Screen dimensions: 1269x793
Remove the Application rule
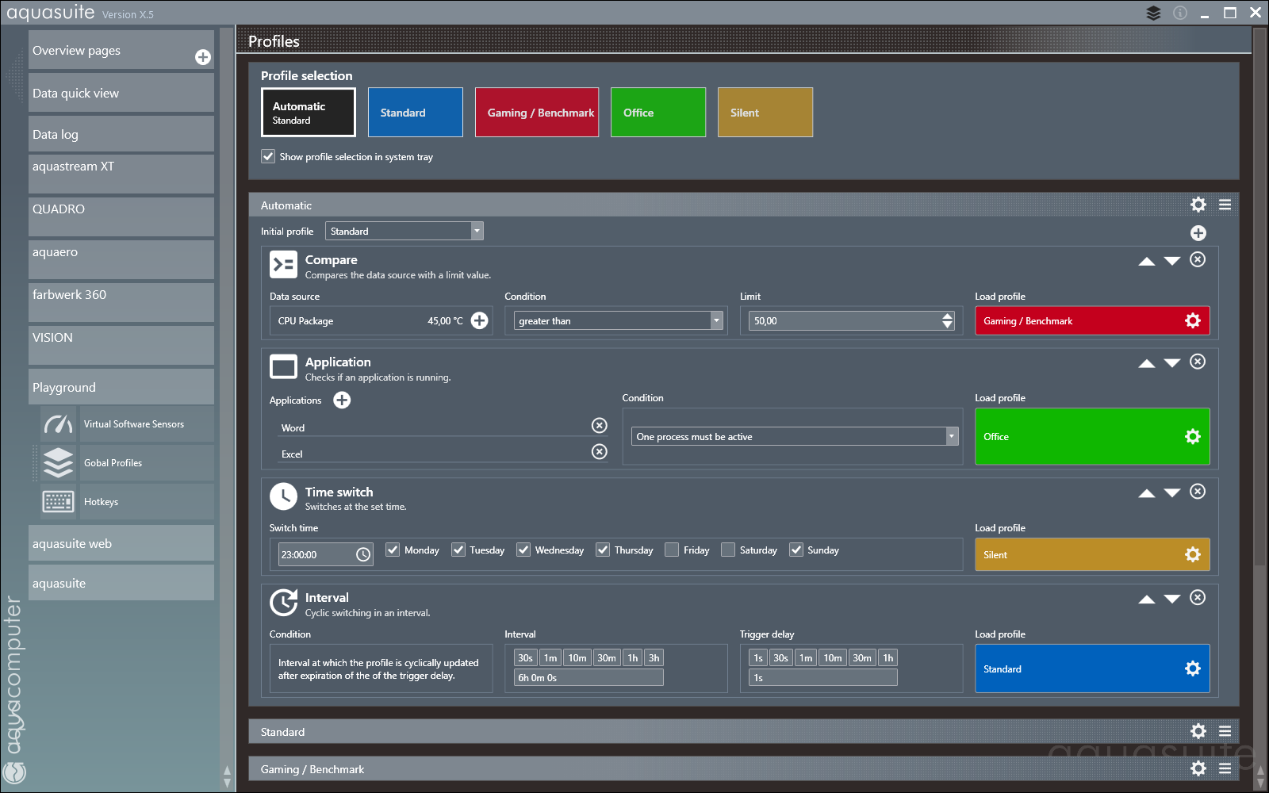1198,362
